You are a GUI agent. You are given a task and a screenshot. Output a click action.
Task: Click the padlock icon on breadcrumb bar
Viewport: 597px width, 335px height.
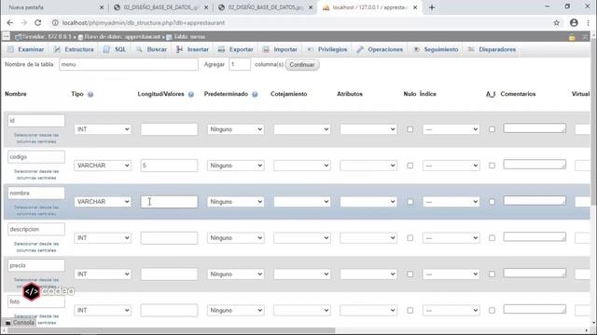click(x=572, y=37)
